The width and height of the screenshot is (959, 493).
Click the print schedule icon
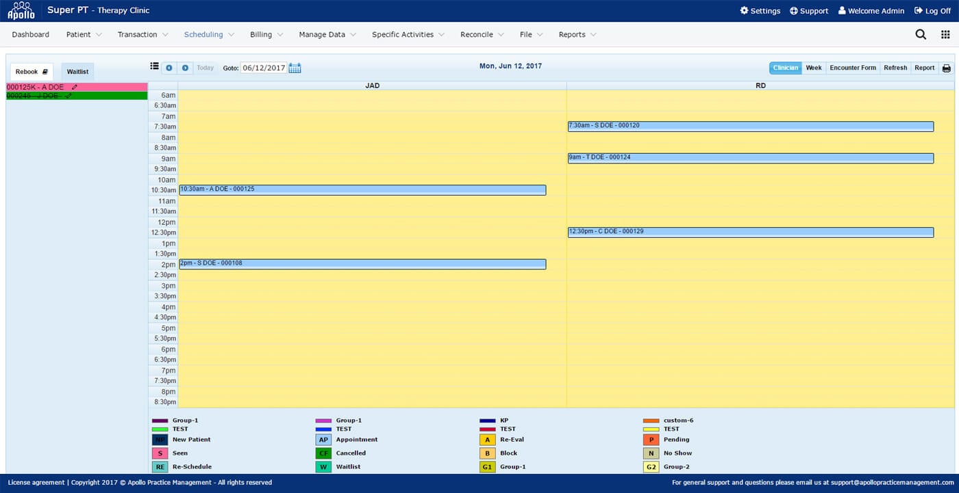coord(946,68)
